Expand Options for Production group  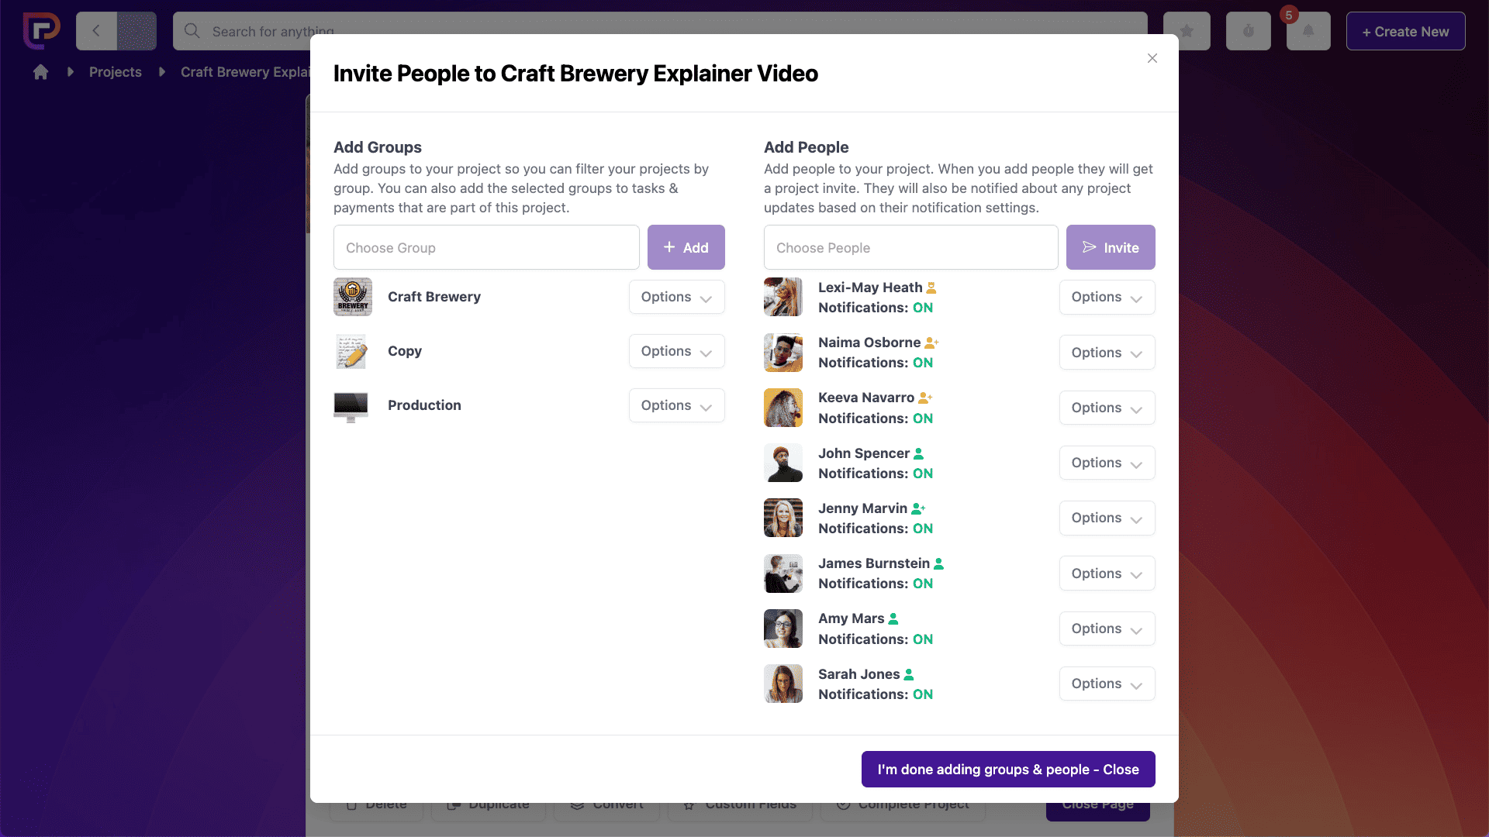click(x=676, y=405)
